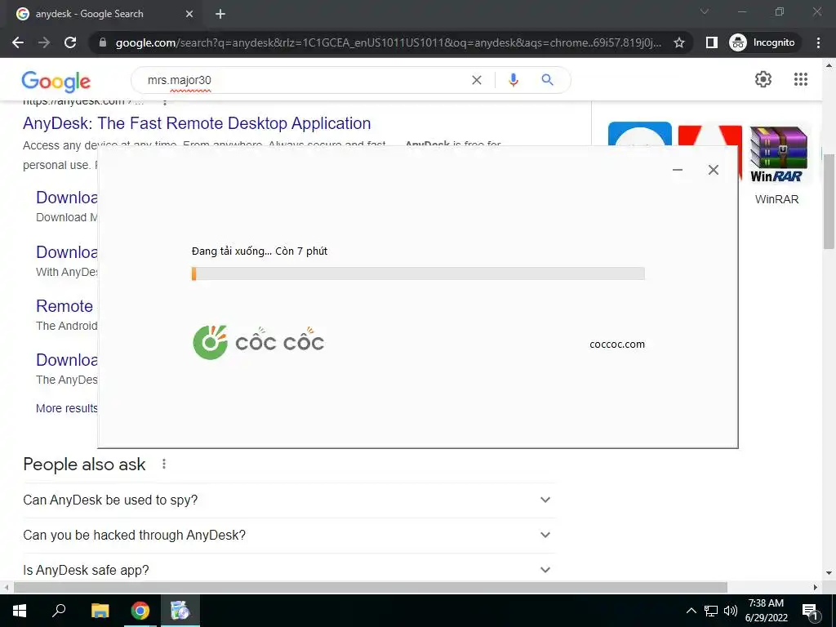Image resolution: width=836 pixels, height=627 pixels.
Task: Click the horizontal scrollbar thumb
Action: coord(371,588)
